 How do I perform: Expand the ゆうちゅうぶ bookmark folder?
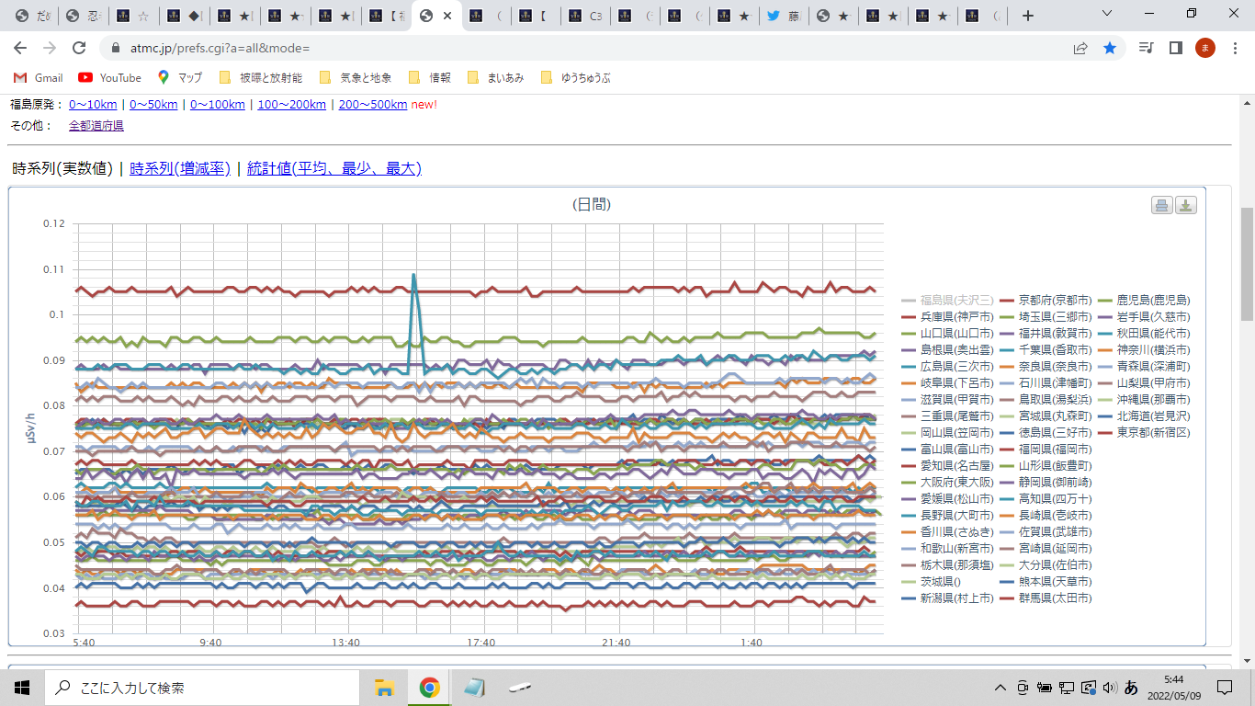pyautogui.click(x=576, y=78)
